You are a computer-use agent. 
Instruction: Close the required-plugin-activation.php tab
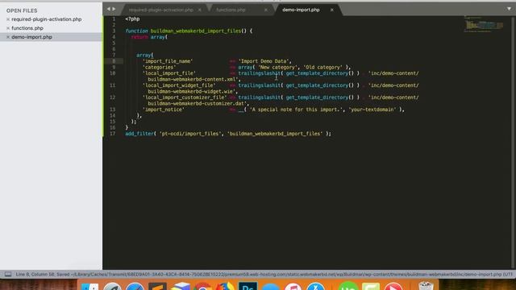pyautogui.click(x=200, y=10)
